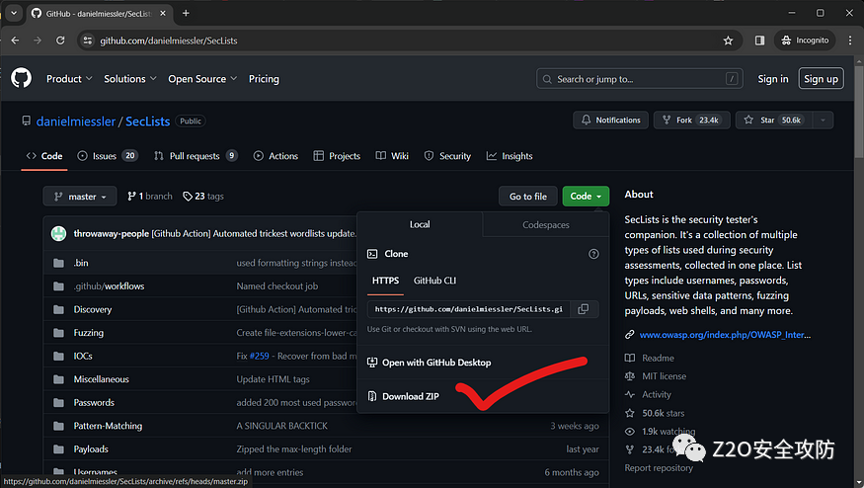Screen dimensions: 864x488
Task: Open the .github/workflows folder
Action: pos(109,286)
